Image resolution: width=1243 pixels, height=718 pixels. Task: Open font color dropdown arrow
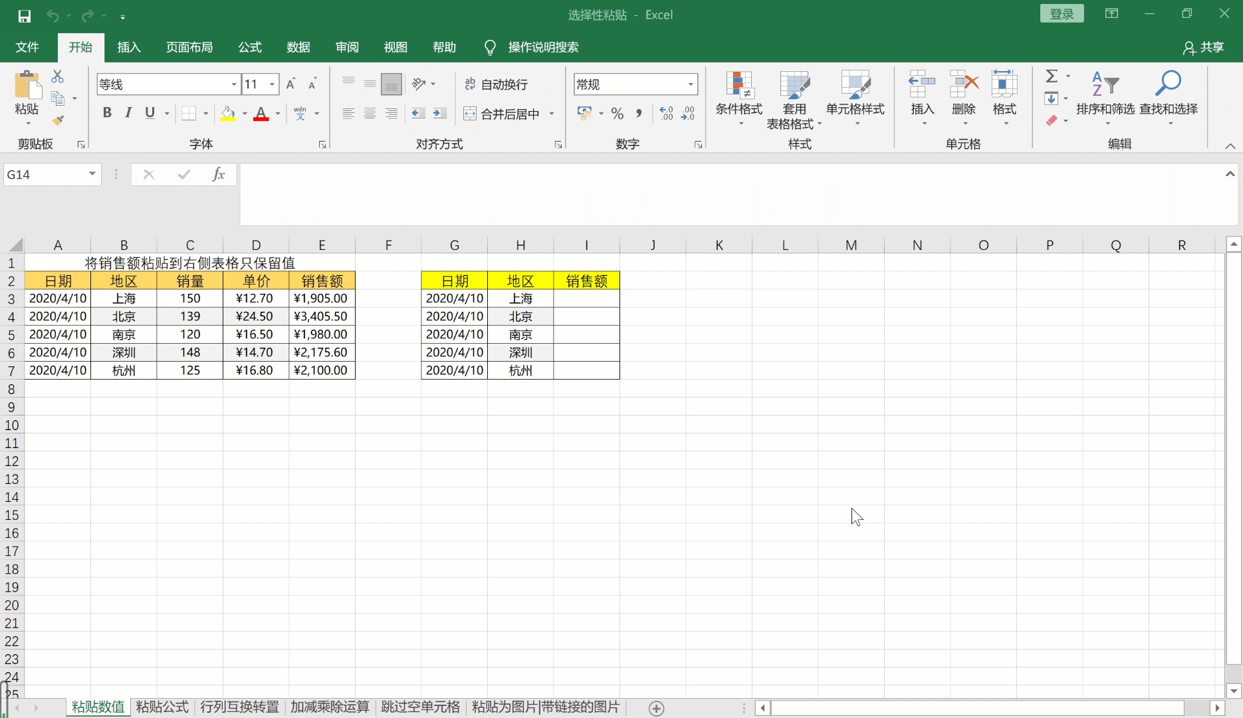point(278,114)
